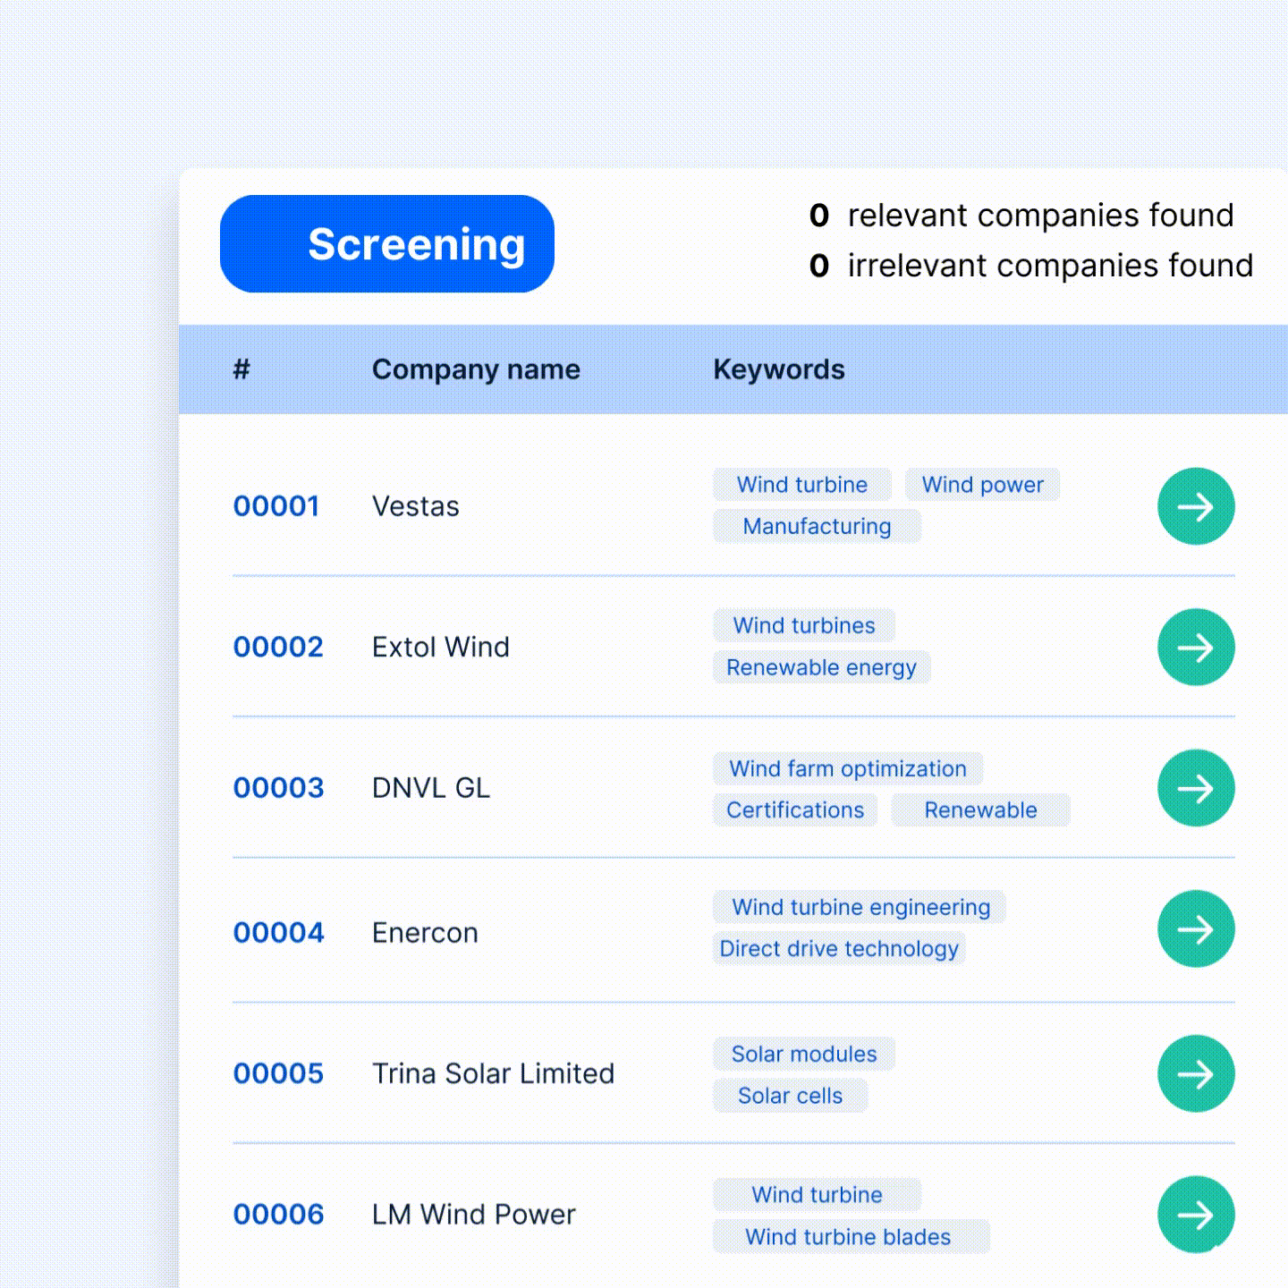Open Extol Wind row arrow icon

click(x=1196, y=647)
